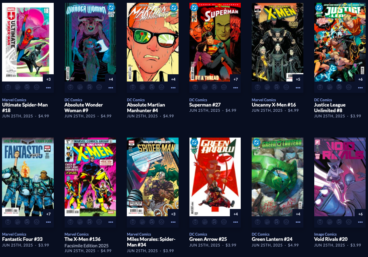The height and width of the screenshot is (257, 368).
Task: Add Uncanny X-Men #16 to pull list
Action: point(258,88)
